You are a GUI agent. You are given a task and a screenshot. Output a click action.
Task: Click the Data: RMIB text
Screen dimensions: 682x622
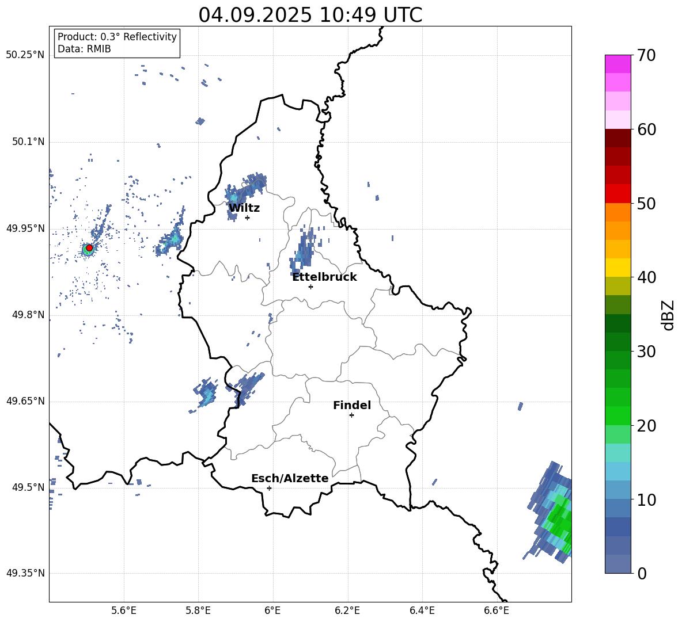pos(84,49)
